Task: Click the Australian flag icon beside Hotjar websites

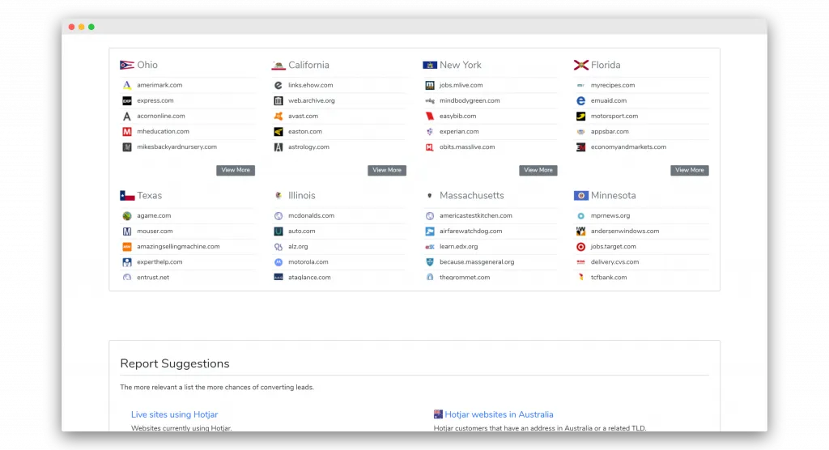Action: [x=439, y=414]
